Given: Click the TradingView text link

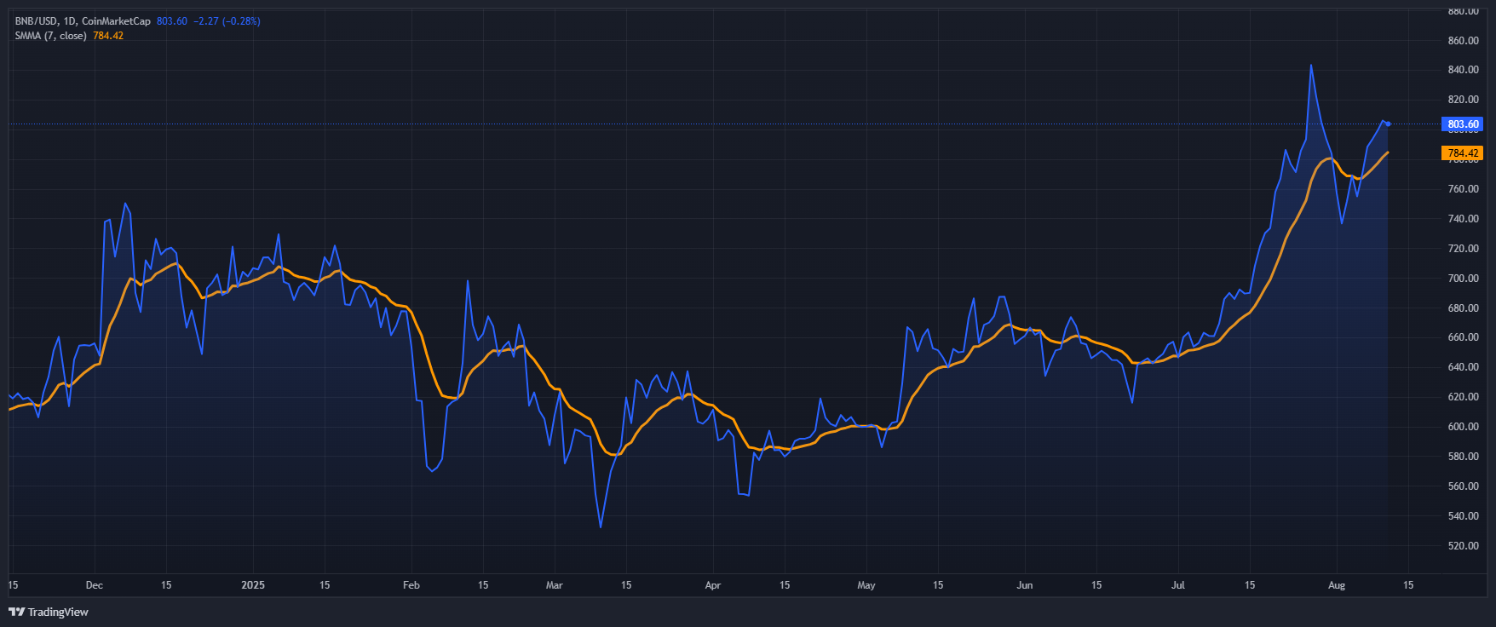Looking at the screenshot, I should (x=58, y=612).
